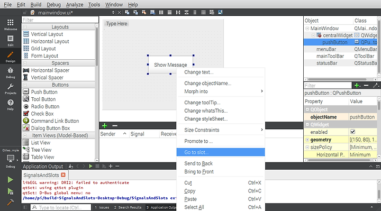Close the SignalsAndSlots output tab
The image size is (381, 211).
(63, 175)
